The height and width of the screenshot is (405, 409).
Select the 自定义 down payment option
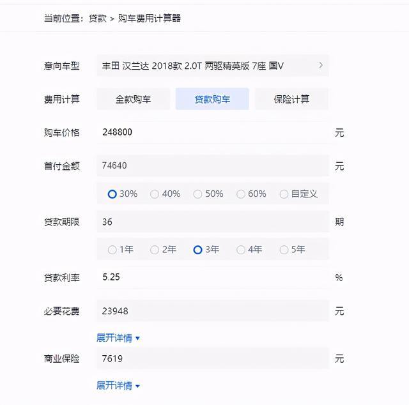298,194
